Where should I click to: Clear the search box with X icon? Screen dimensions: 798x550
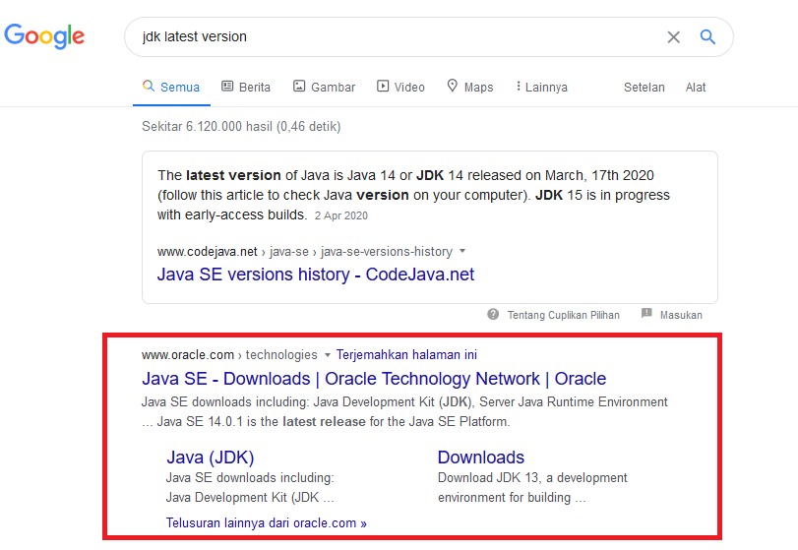coord(673,36)
